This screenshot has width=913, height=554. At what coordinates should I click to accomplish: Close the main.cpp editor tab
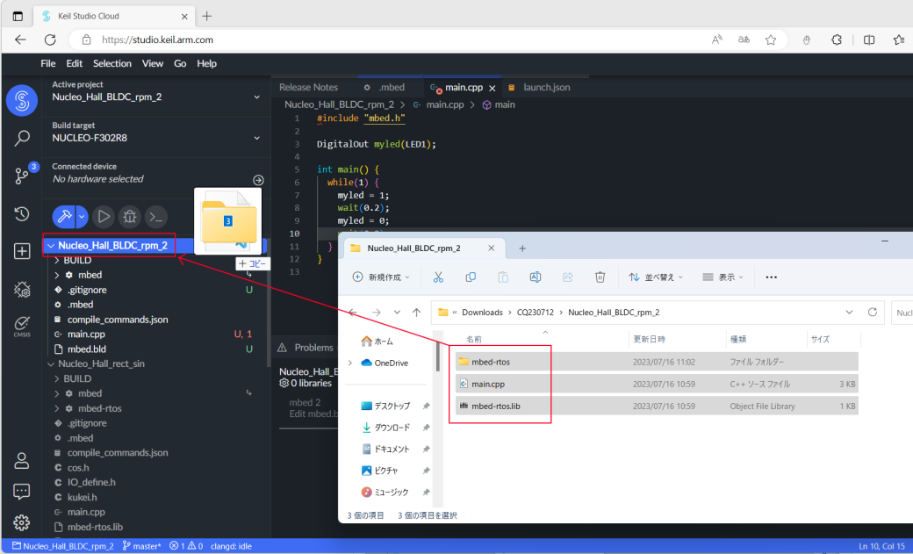pos(492,88)
